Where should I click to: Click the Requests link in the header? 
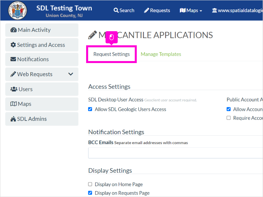[157, 11]
